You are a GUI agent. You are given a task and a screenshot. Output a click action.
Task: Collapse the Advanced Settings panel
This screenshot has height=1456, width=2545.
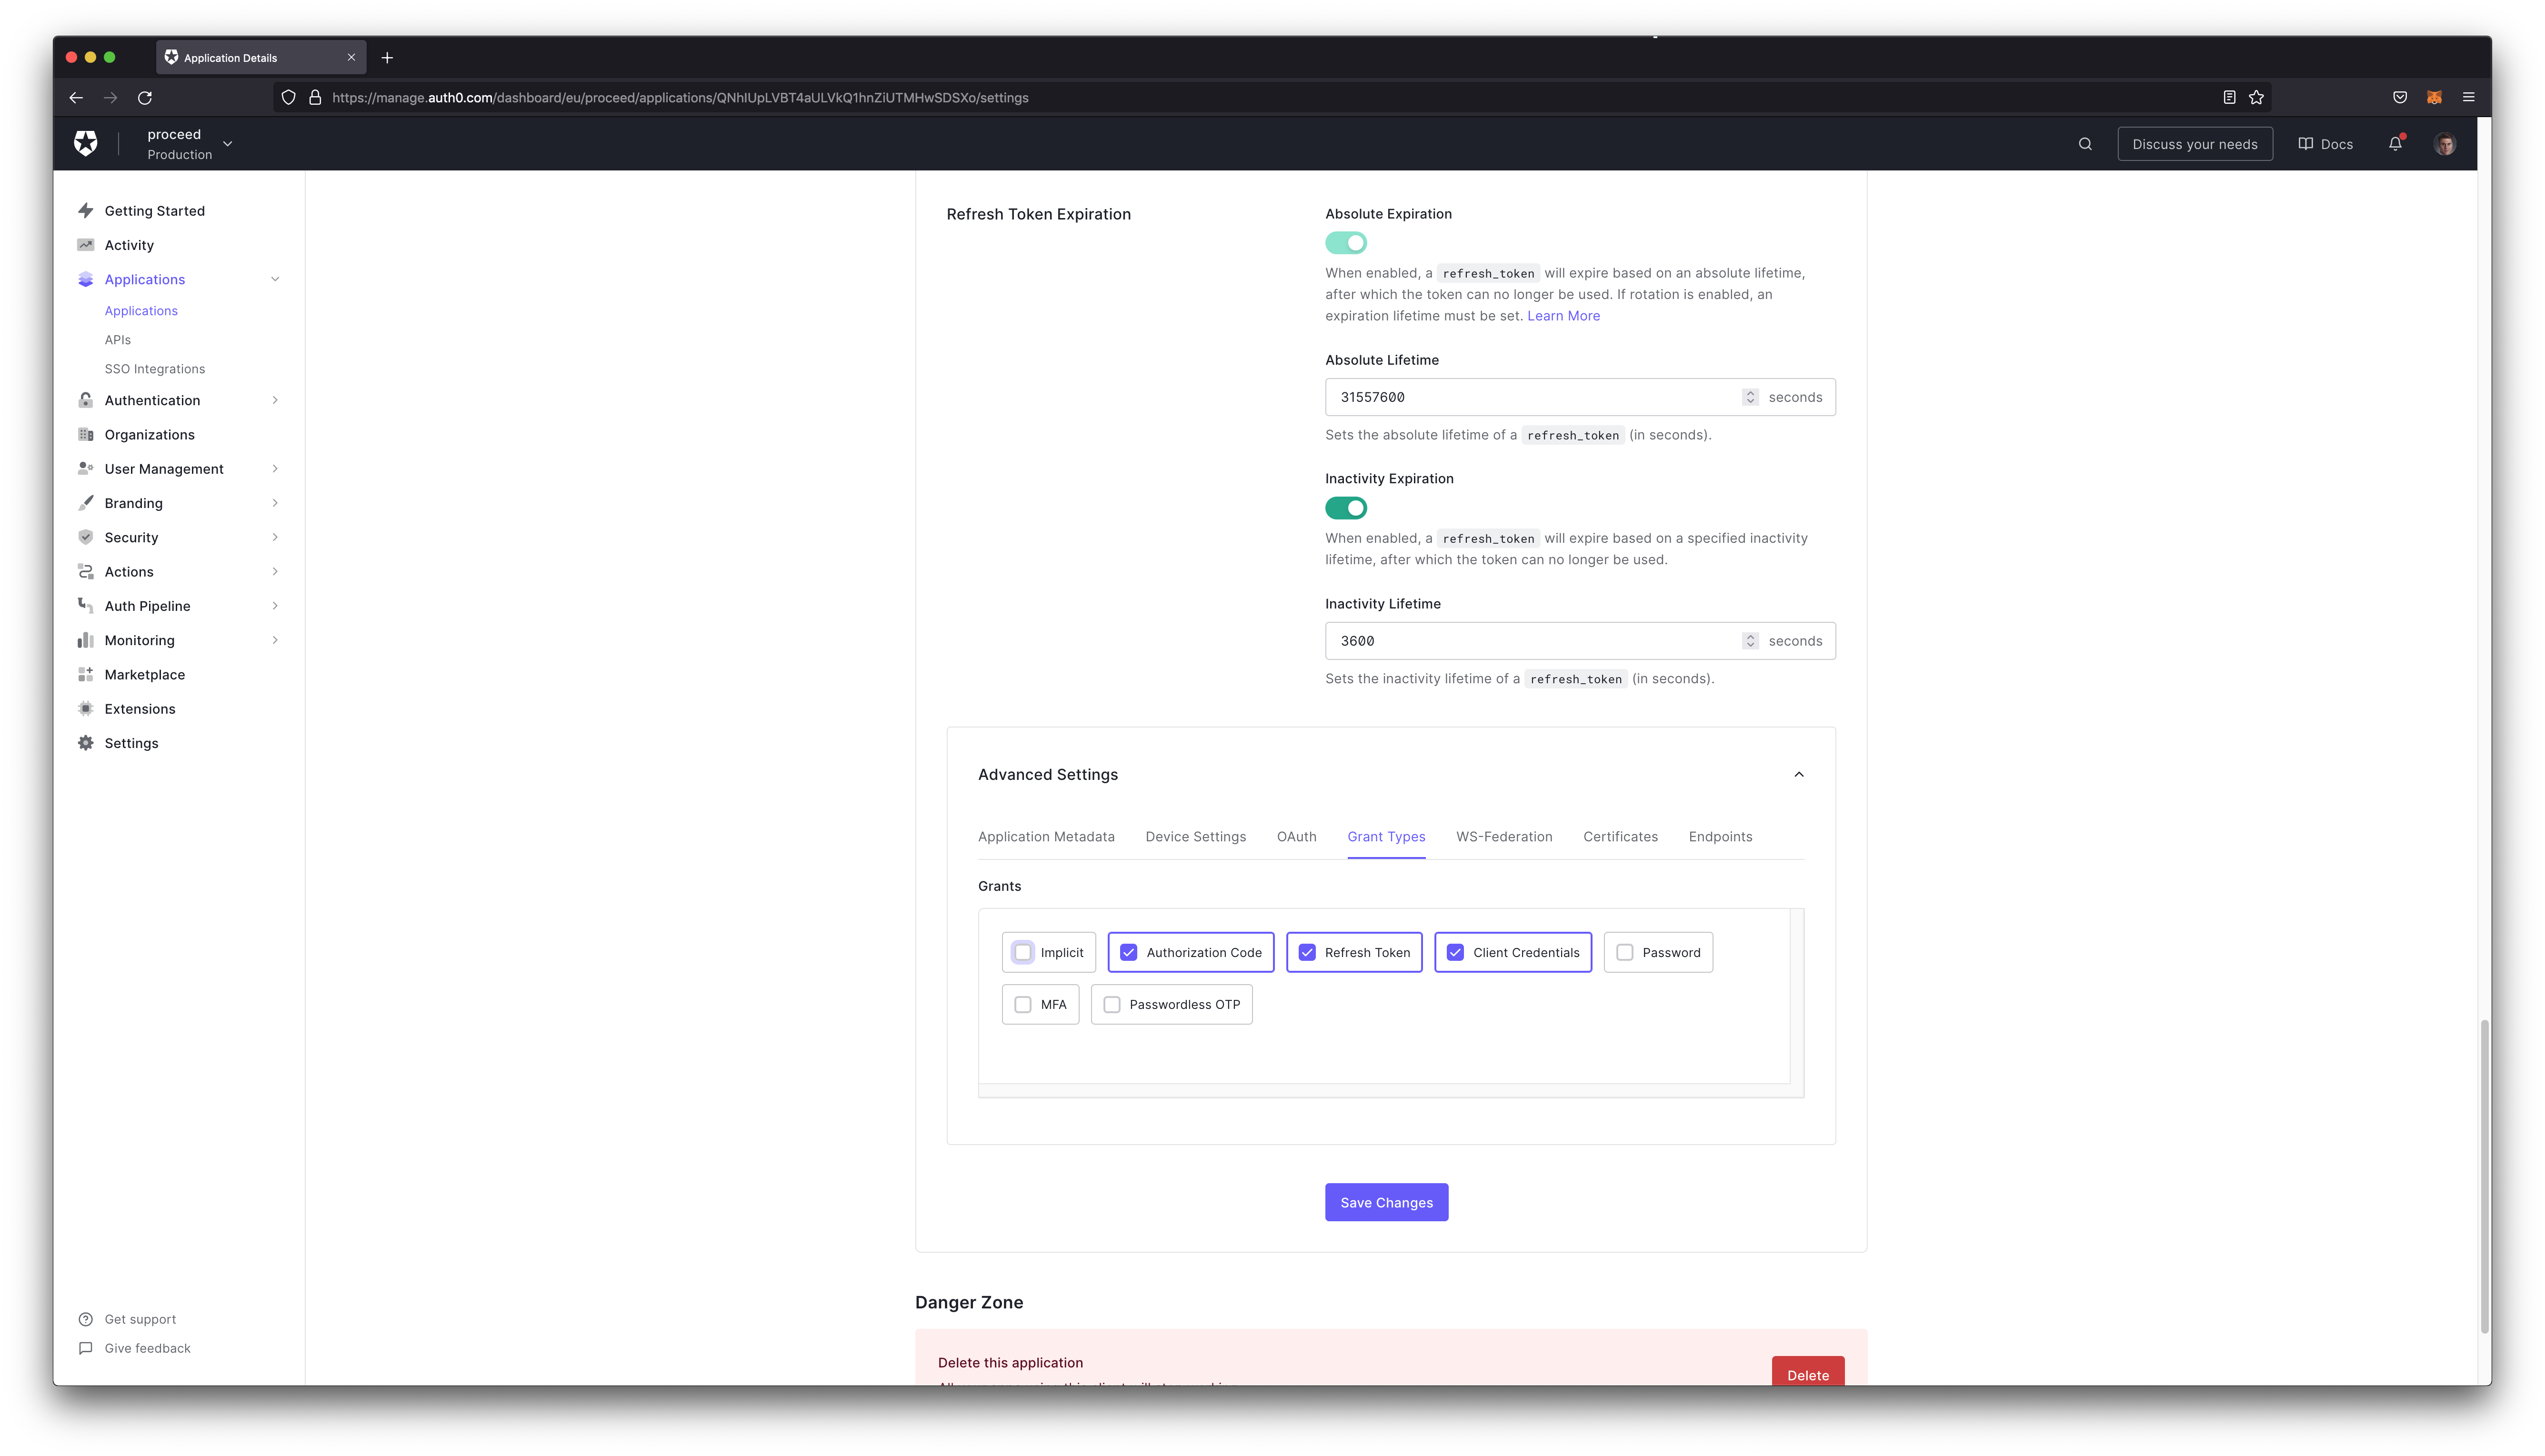click(x=1799, y=774)
